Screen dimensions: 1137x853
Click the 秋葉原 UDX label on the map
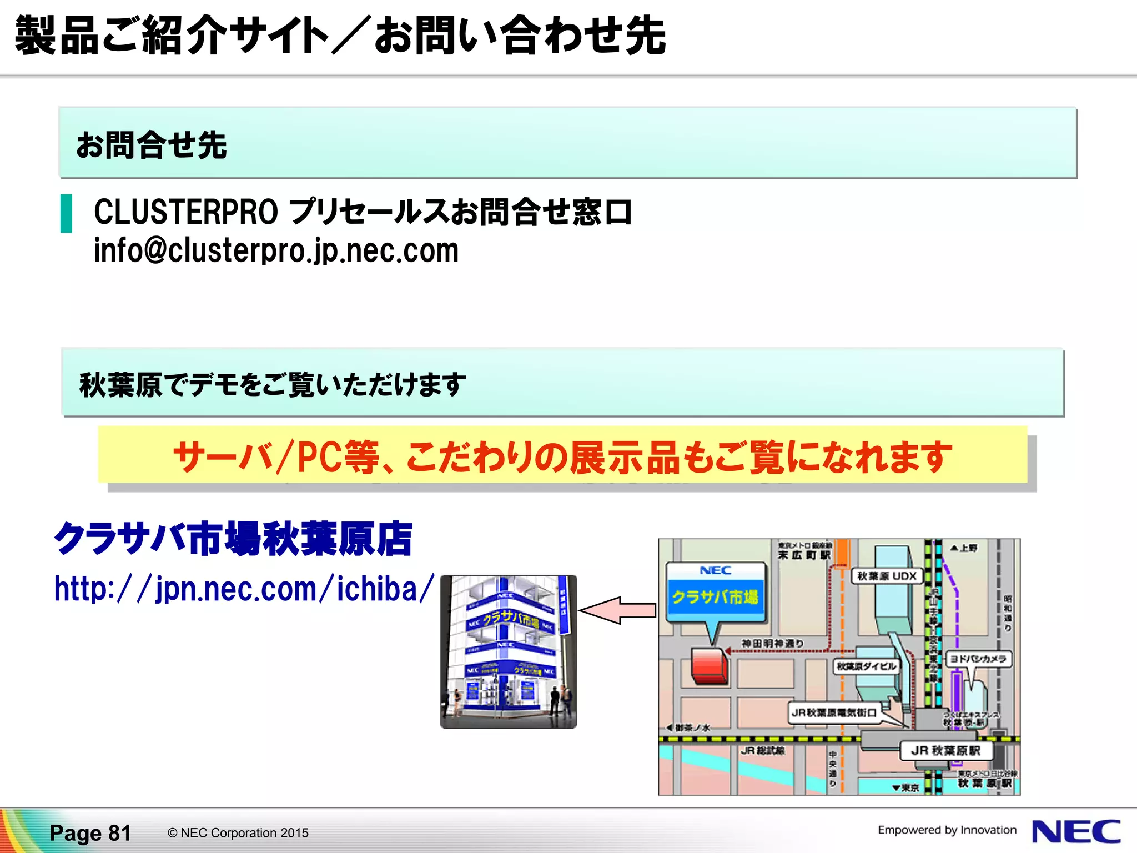[x=887, y=576]
